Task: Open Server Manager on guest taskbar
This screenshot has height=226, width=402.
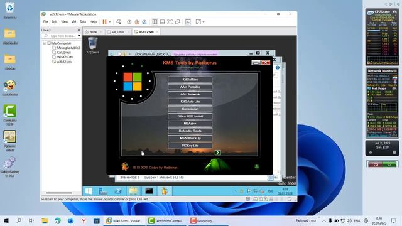Action: click(103, 191)
